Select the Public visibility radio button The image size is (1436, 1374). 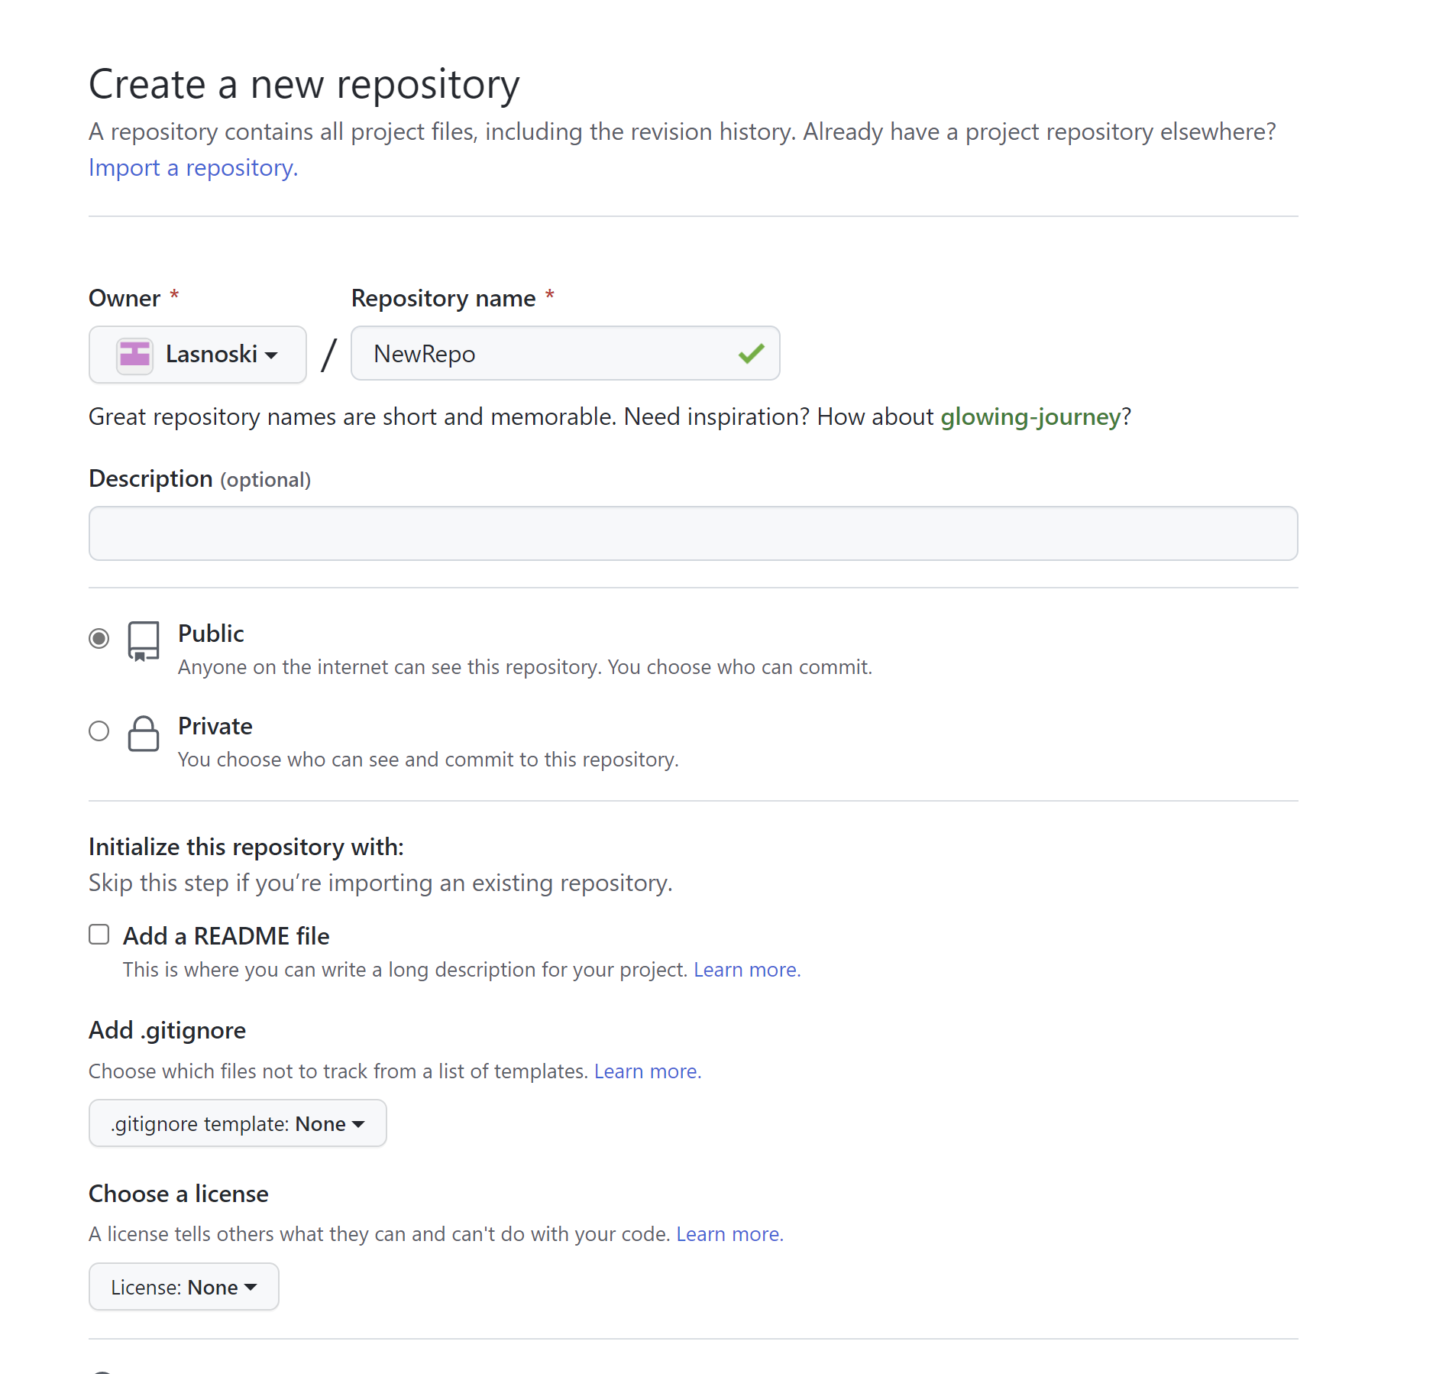coord(99,638)
